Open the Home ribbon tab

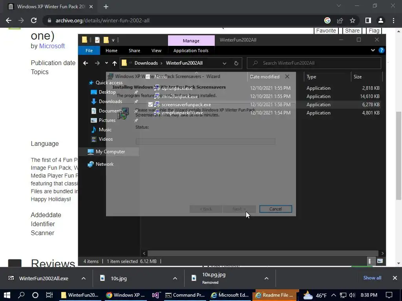point(111,51)
